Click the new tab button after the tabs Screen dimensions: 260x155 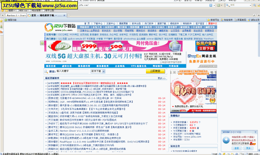pyautogui.click(x=69, y=15)
